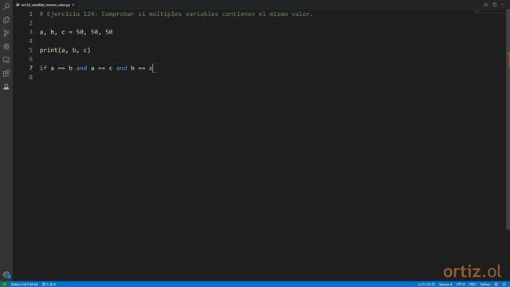
Task: Open the Testing flask view
Action: (x=6, y=87)
